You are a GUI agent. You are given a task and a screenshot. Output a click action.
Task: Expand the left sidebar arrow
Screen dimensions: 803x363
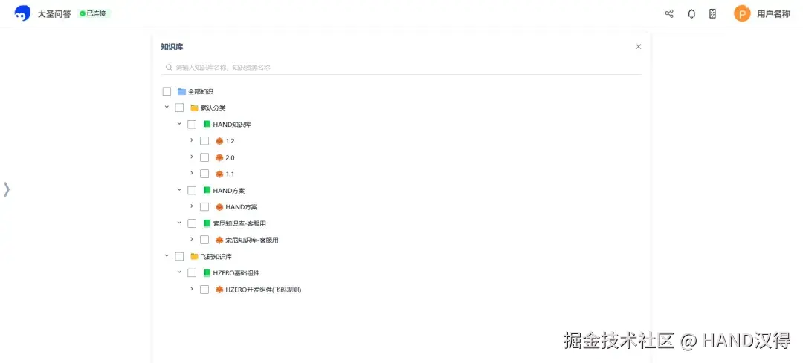pos(7,189)
